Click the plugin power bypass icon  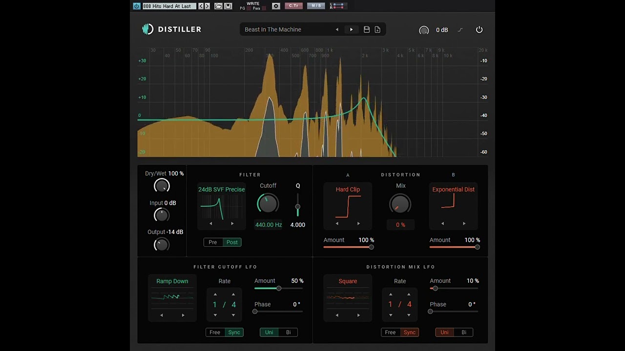tap(479, 30)
